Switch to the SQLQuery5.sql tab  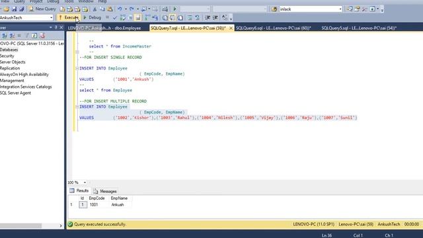click(359, 28)
